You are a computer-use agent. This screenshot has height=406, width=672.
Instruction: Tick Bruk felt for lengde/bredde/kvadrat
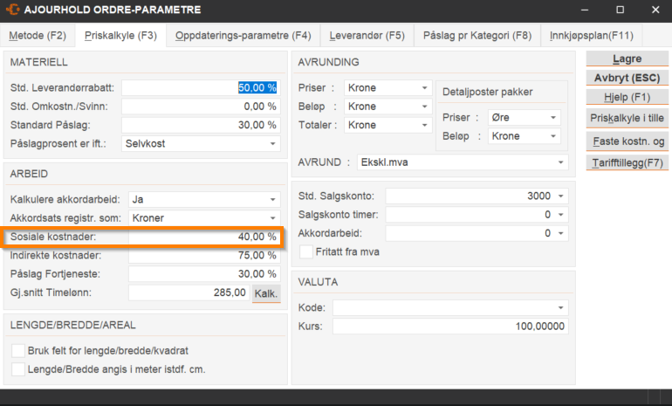coord(19,351)
